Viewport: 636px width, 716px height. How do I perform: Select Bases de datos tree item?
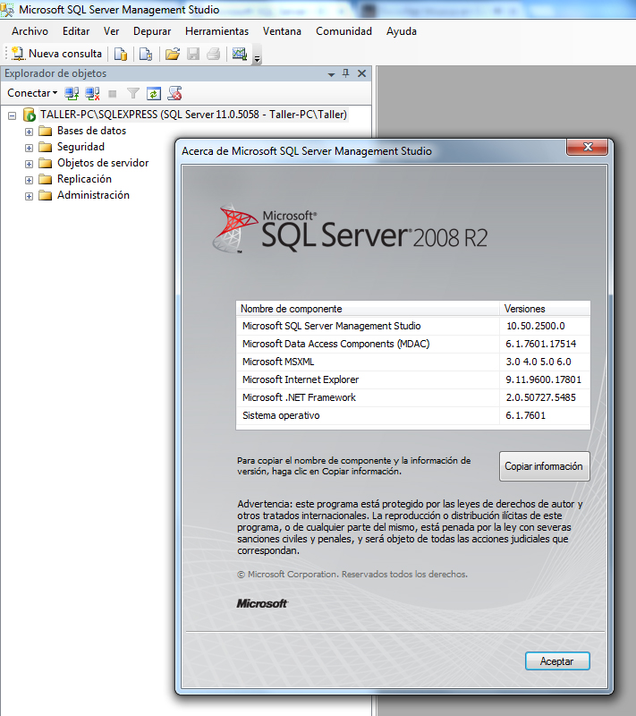click(x=92, y=131)
